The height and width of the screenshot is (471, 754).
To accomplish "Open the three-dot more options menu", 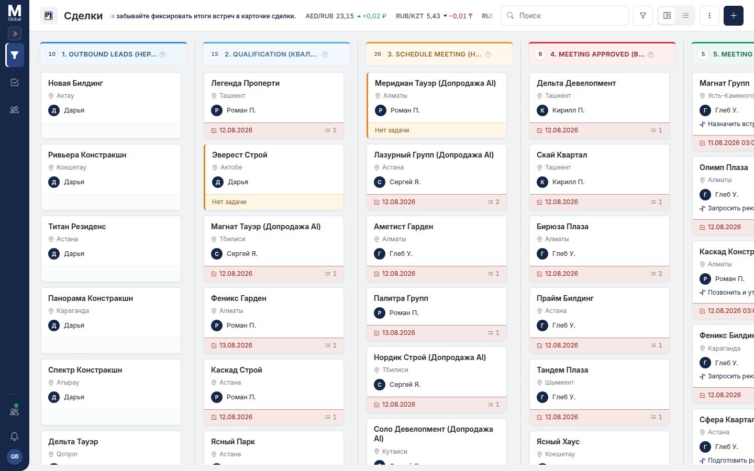I will pos(709,16).
